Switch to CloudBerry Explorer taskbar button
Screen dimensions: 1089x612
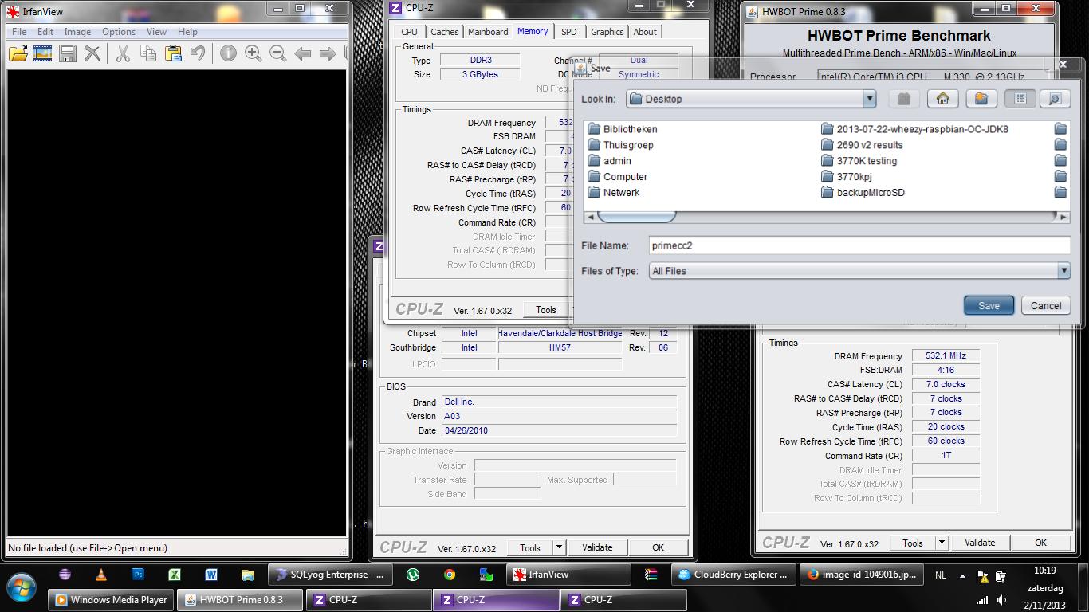pos(733,575)
